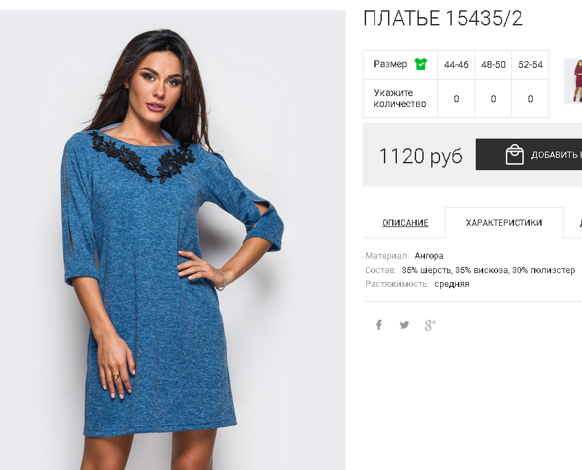Click the Добавить add-to-cart button
Image resolution: width=582 pixels, height=470 pixels.
529,154
